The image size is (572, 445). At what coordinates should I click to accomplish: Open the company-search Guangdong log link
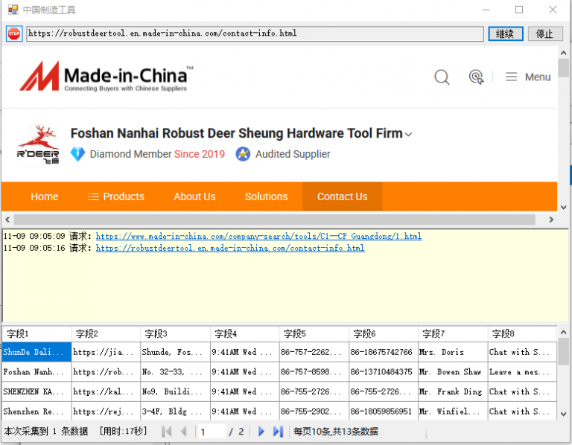pyautogui.click(x=258, y=236)
